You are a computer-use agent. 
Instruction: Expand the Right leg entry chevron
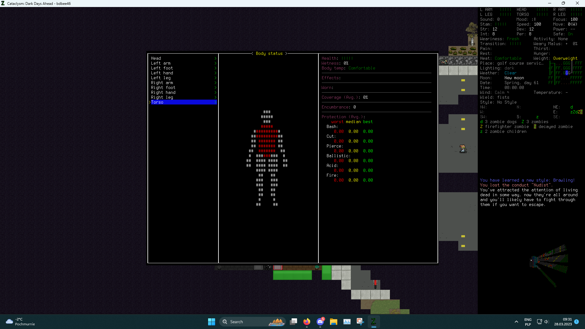[x=215, y=97]
